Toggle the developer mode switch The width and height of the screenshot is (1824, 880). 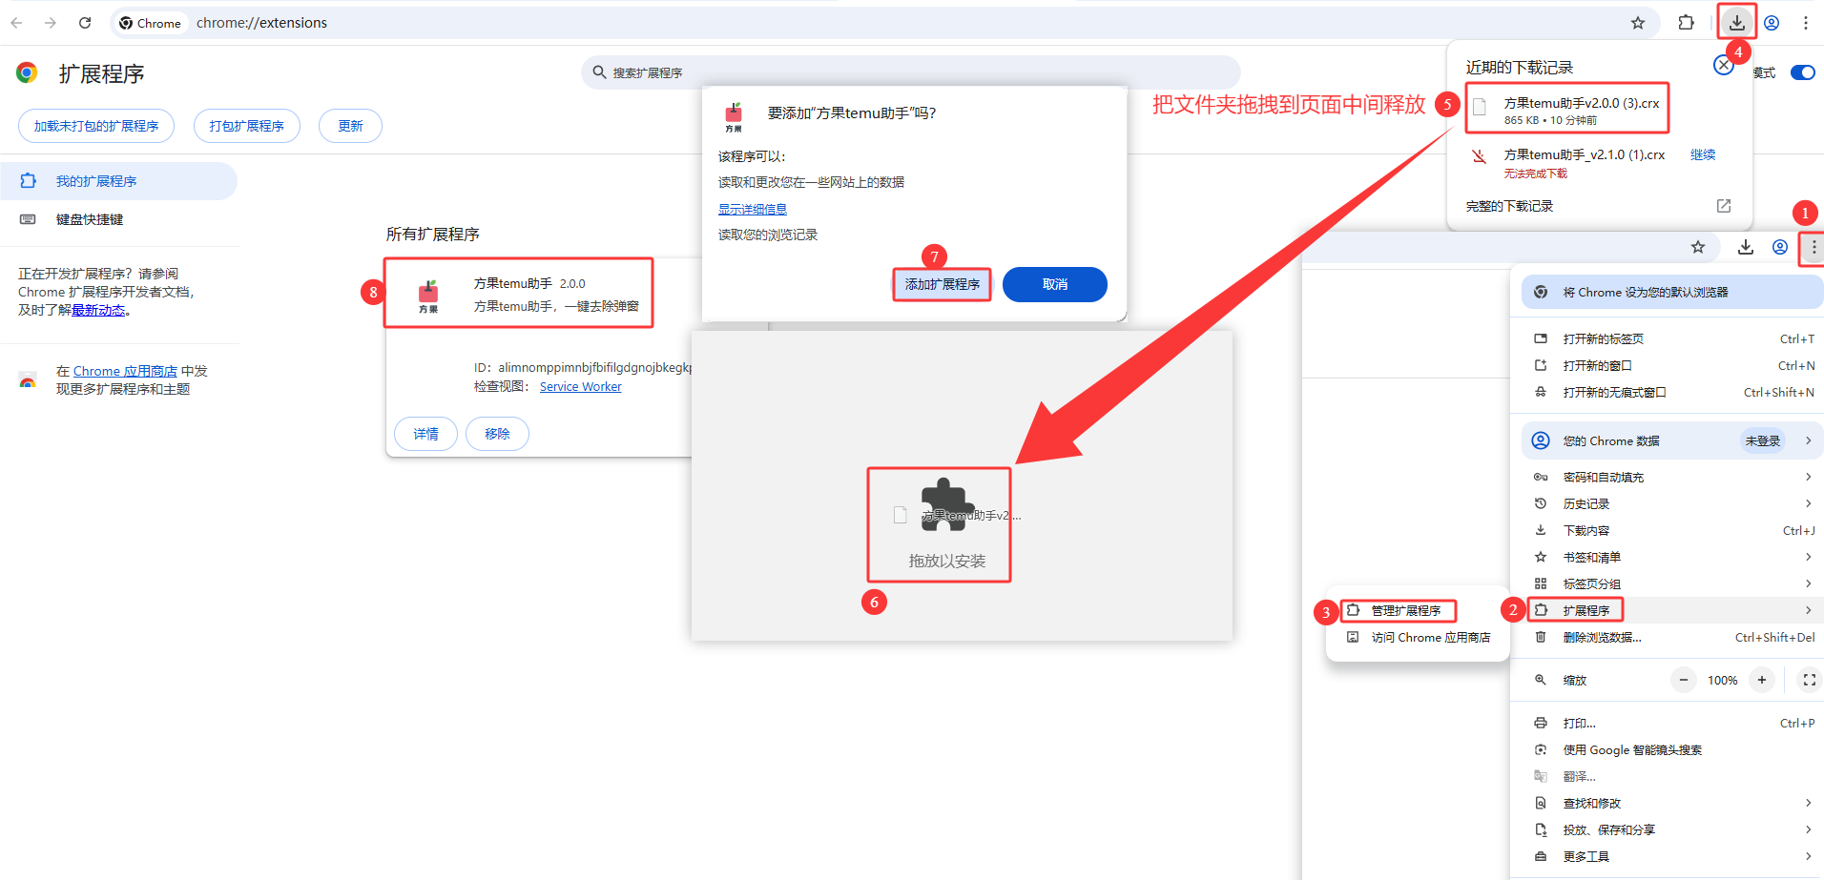point(1803,72)
